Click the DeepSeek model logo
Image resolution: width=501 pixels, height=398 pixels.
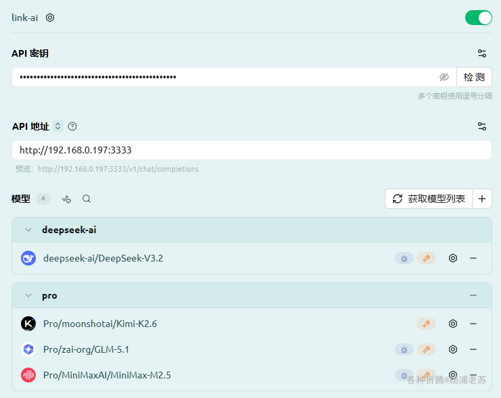[x=28, y=258]
